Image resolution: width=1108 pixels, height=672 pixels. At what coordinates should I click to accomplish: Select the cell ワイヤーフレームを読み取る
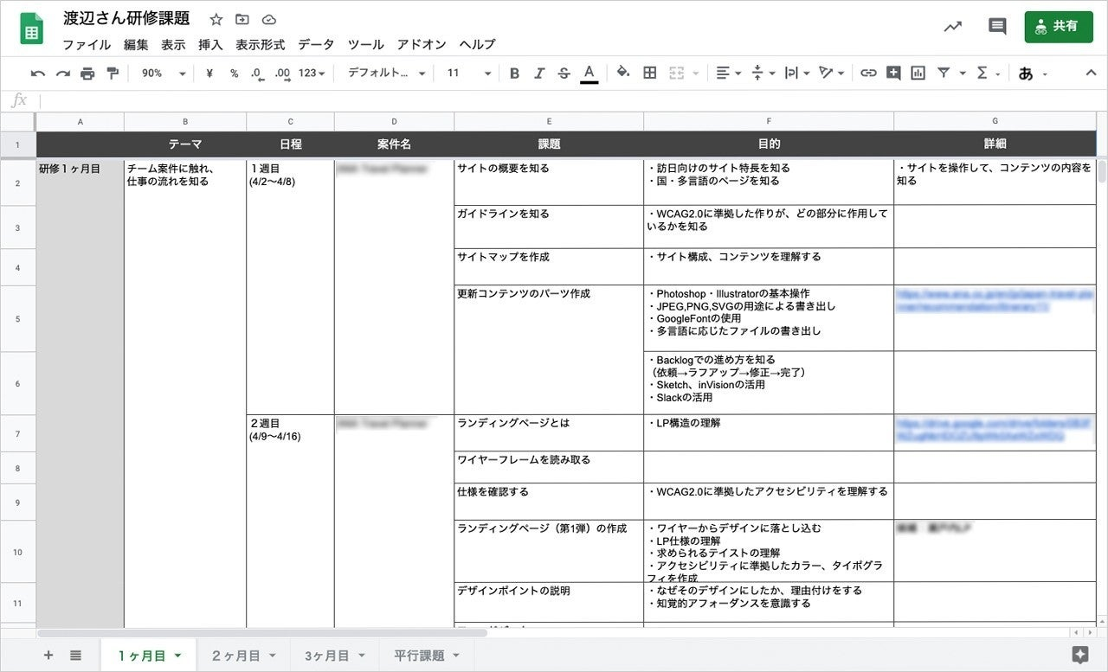549,467
